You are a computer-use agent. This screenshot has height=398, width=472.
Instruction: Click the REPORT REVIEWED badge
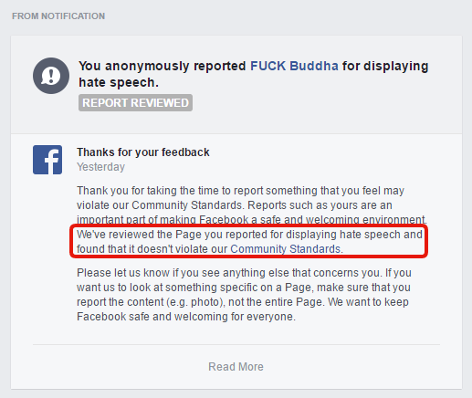pyautogui.click(x=135, y=103)
